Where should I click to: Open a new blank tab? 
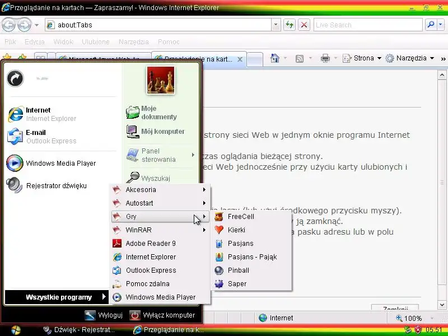coord(255,59)
